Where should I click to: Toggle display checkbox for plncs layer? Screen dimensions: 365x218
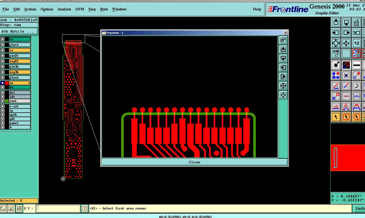(3, 45)
